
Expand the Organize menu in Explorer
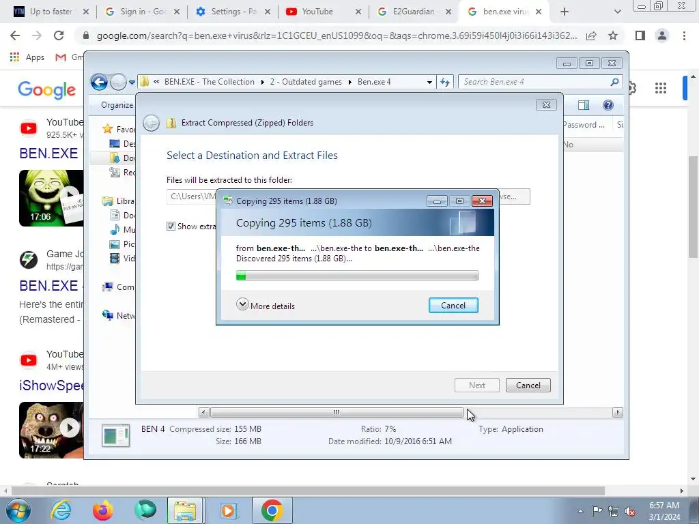pyautogui.click(x=117, y=105)
